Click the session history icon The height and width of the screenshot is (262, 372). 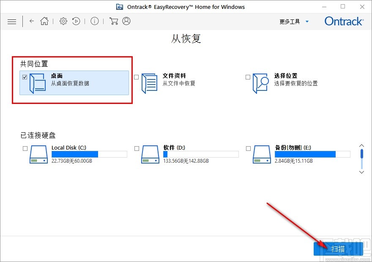pyautogui.click(x=76, y=21)
